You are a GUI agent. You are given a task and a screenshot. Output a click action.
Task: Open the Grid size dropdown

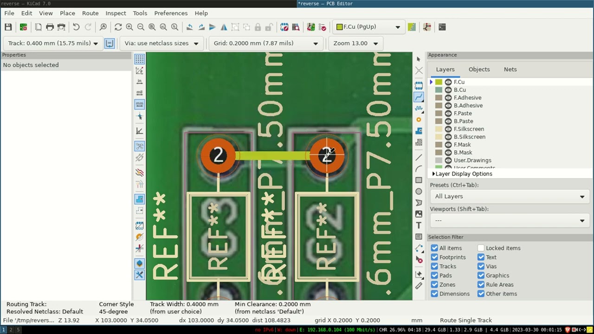pyautogui.click(x=265, y=43)
